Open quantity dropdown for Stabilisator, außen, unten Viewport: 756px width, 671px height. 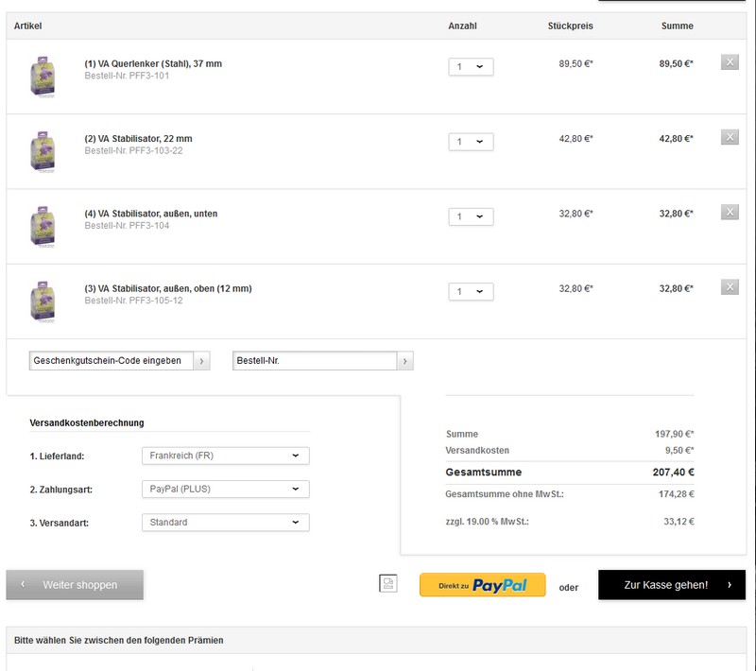[x=471, y=216]
